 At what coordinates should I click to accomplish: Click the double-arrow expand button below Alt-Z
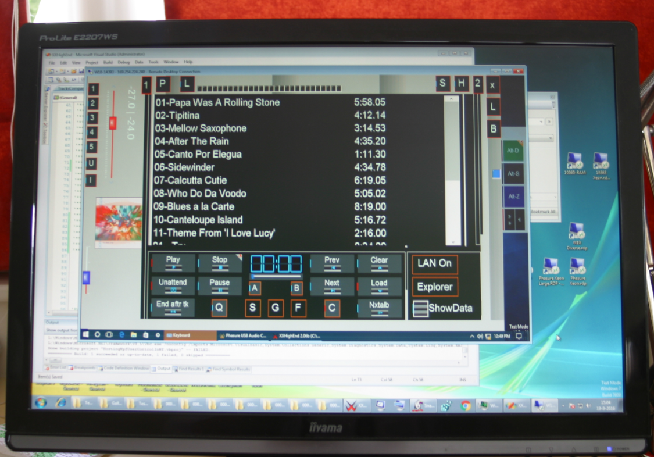pos(509,219)
